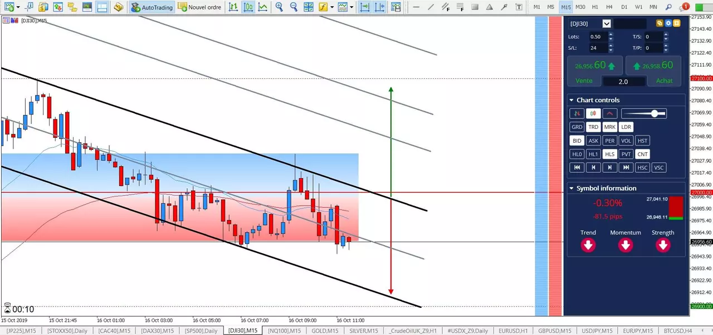Switch to line chart display
Screen dimensions: 713x335
[x=262, y=7]
